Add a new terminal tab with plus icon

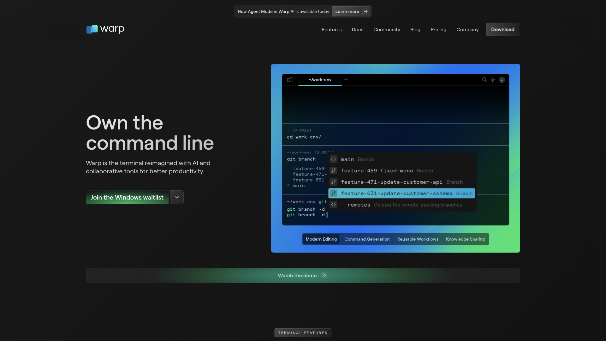coord(346,80)
